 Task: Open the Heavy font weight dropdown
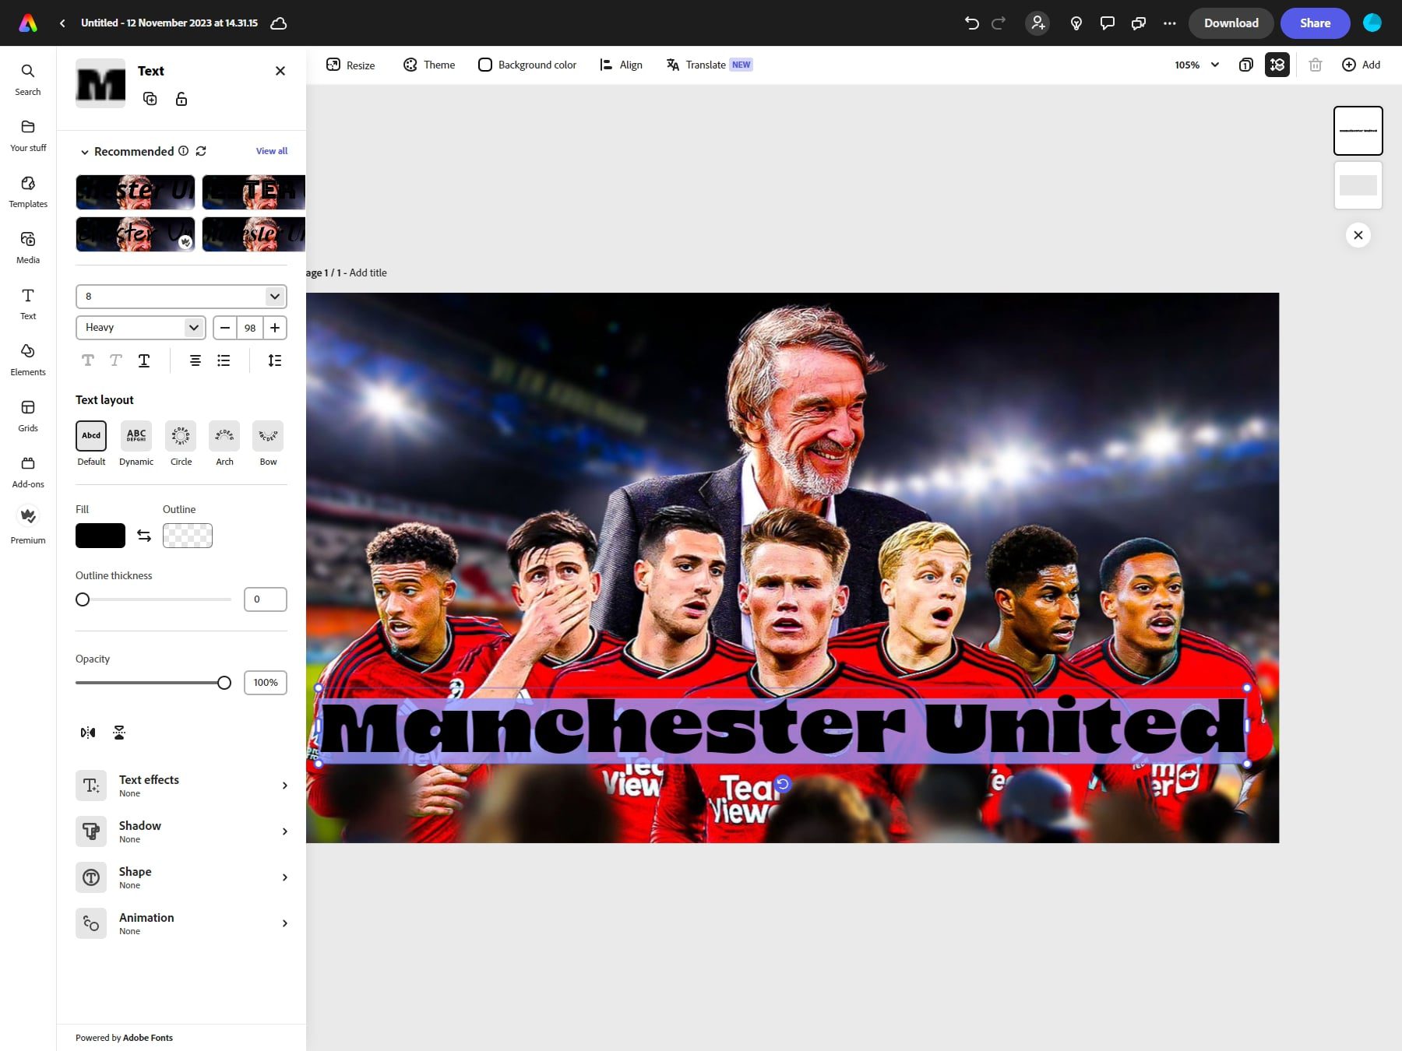coord(140,328)
